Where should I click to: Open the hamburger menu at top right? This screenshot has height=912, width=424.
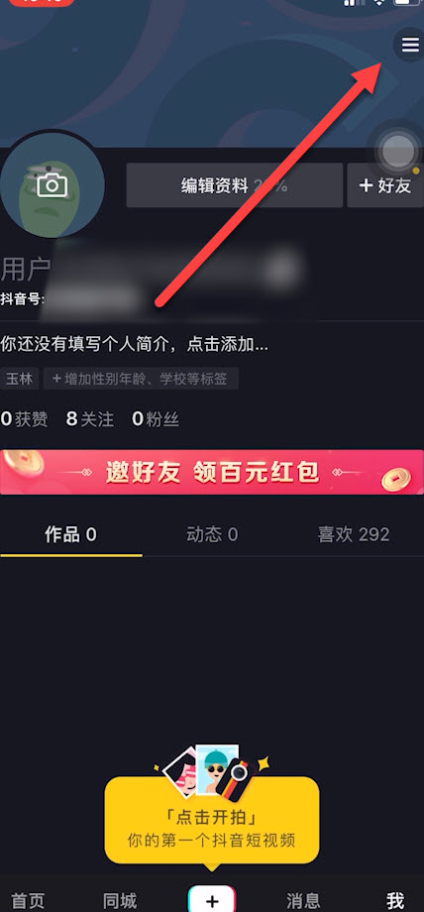tap(410, 45)
